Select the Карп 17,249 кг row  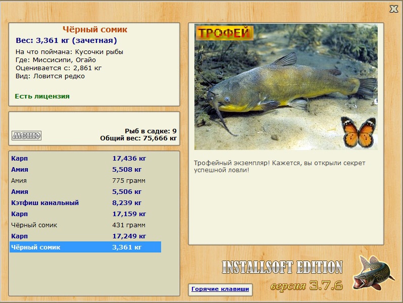85,236
